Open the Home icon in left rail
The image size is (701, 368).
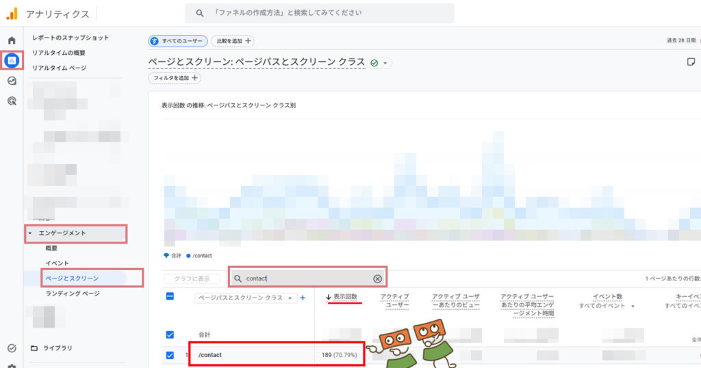(12, 40)
